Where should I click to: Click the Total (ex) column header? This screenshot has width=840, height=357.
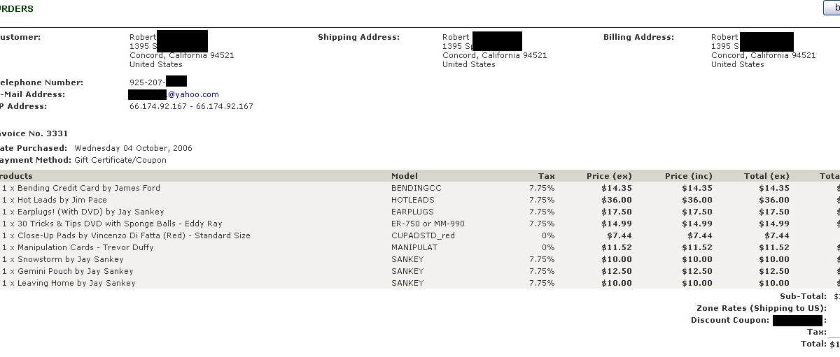766,176
